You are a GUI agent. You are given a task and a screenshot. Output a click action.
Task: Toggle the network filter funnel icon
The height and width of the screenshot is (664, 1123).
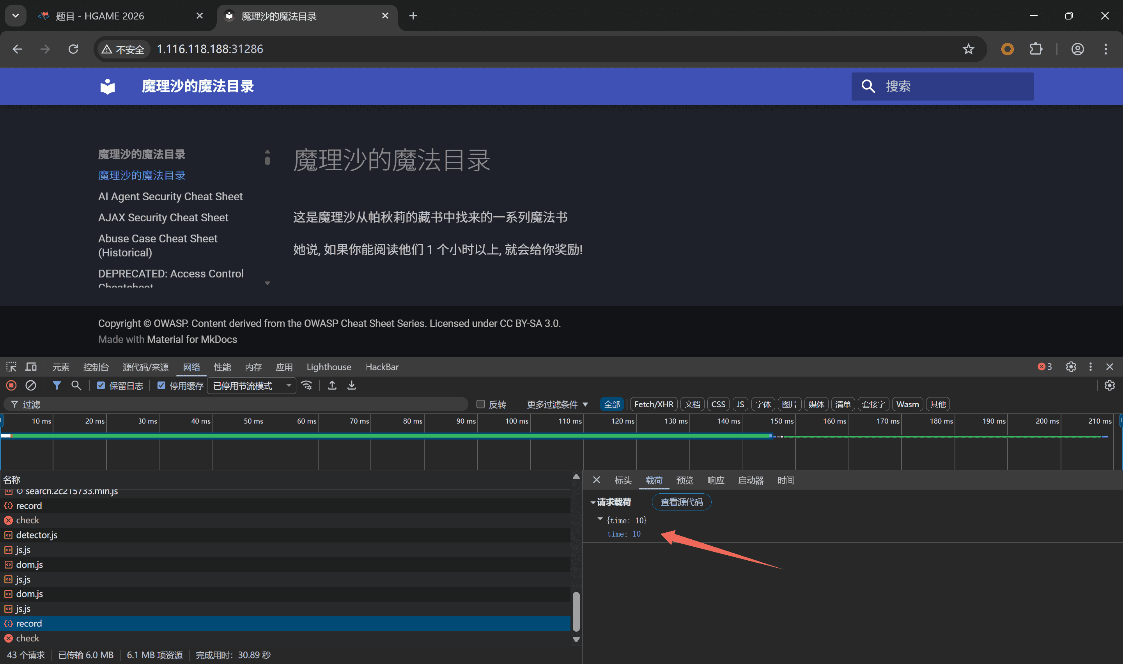point(57,385)
